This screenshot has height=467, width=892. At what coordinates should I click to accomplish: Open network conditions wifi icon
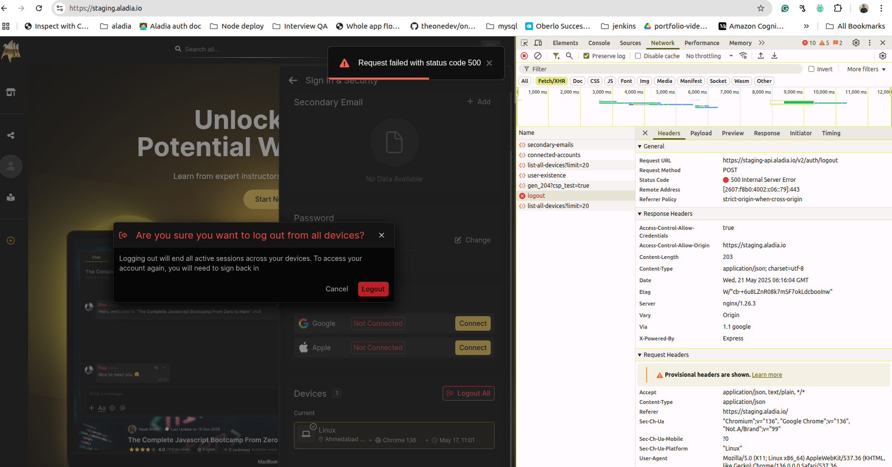(x=743, y=56)
